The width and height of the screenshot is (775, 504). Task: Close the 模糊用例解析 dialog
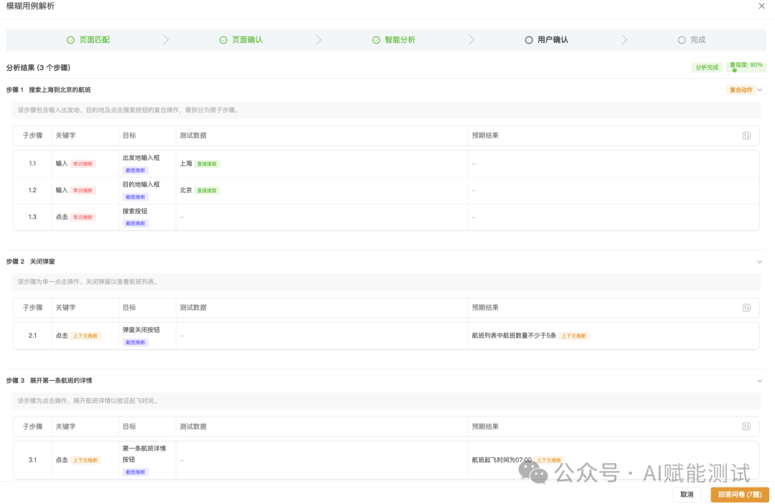(761, 6)
